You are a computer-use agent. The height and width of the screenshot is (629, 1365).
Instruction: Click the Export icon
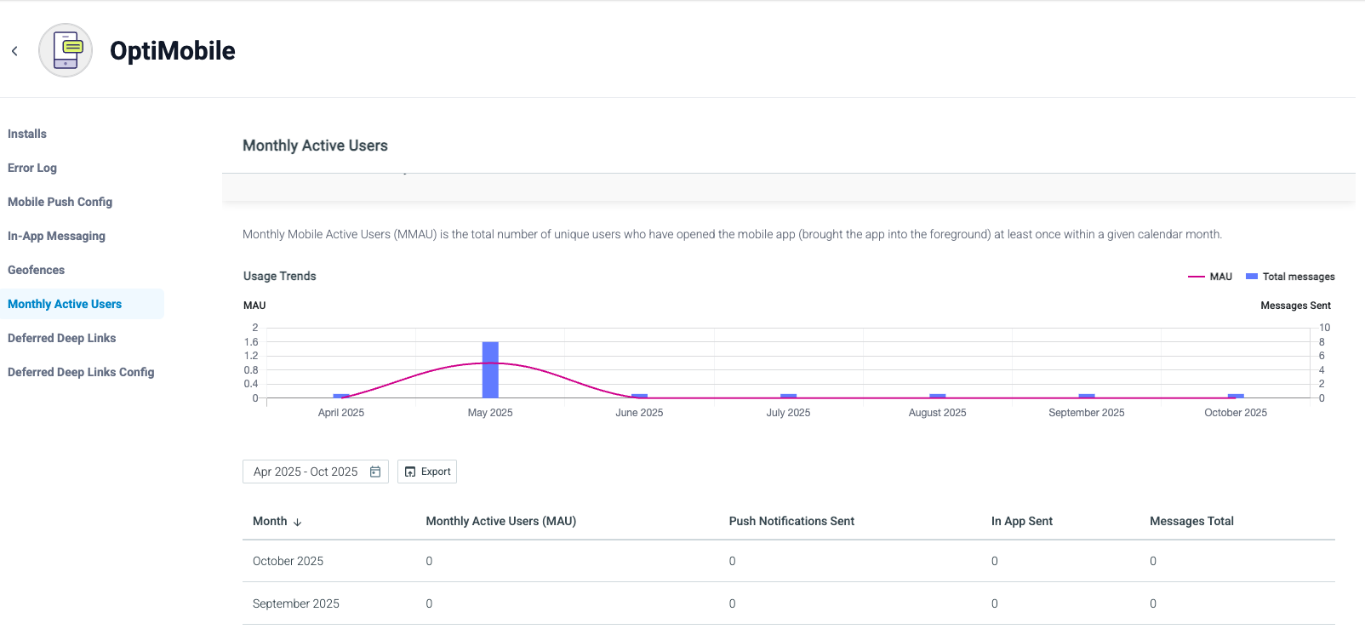(410, 472)
